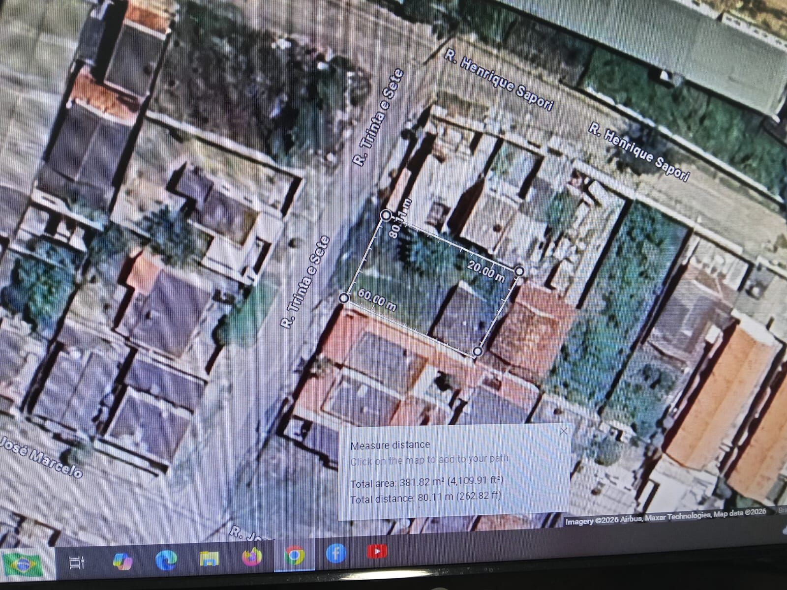
Task: Open Microsoft Edge from the taskbar
Action: pos(166,560)
